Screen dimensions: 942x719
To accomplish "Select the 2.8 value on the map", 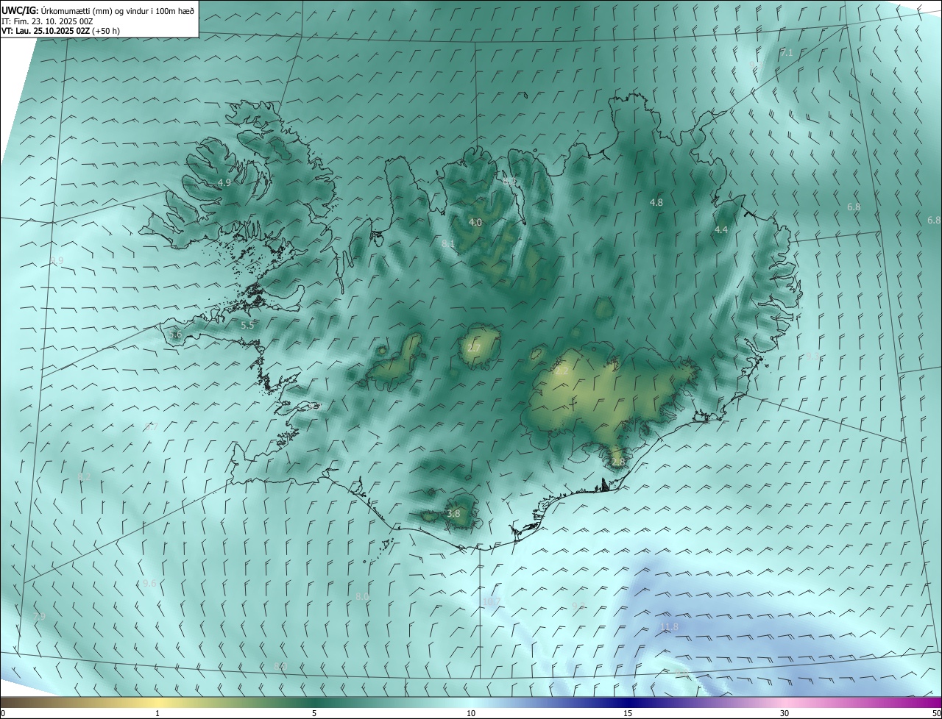I will pos(618,462).
